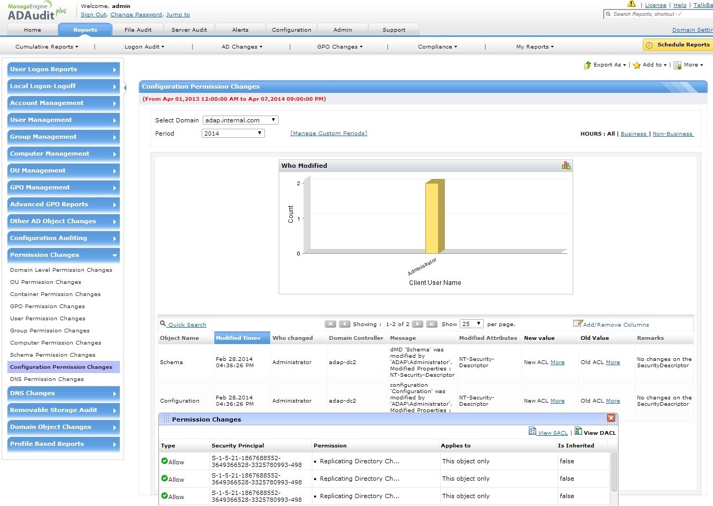Screen dimensions: 713x506
Task: Open the AD Changes menu
Action: (x=242, y=47)
